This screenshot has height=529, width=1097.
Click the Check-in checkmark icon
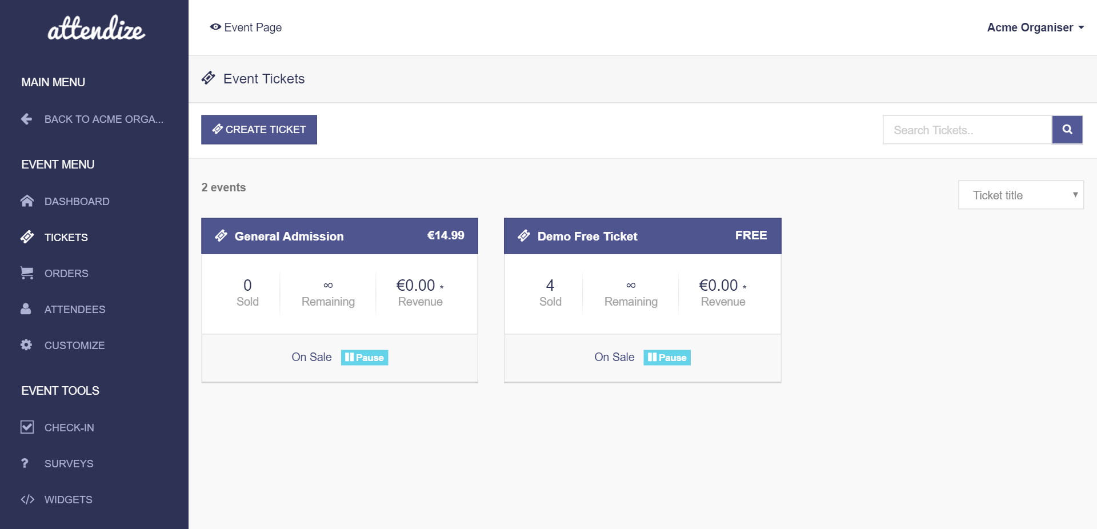[x=27, y=427]
